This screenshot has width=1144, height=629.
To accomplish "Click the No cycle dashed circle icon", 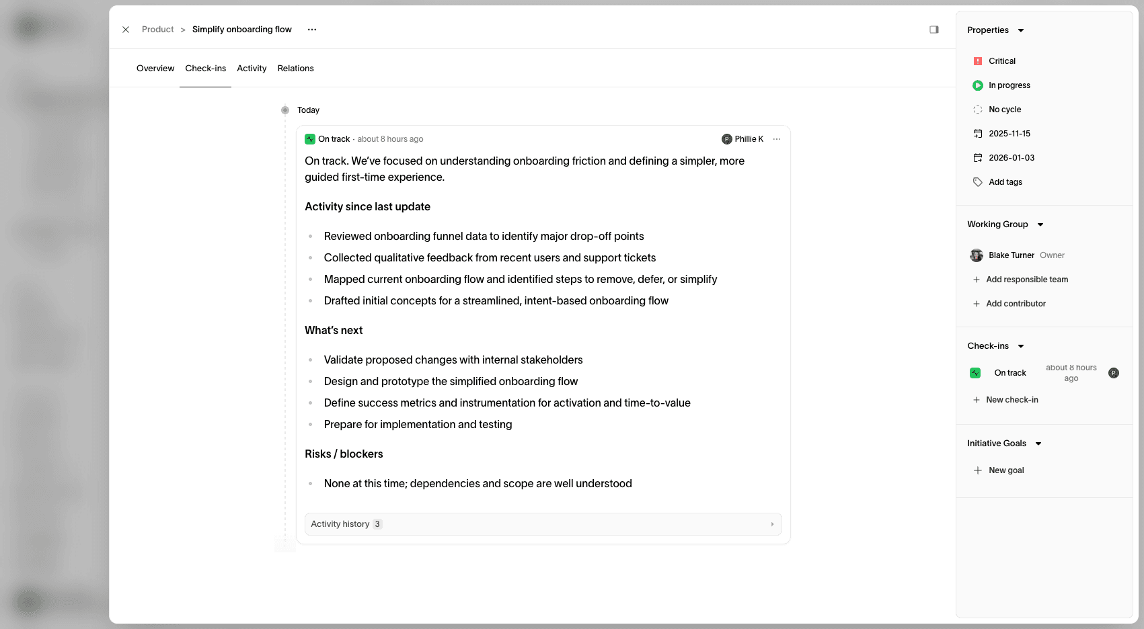I will (x=978, y=110).
